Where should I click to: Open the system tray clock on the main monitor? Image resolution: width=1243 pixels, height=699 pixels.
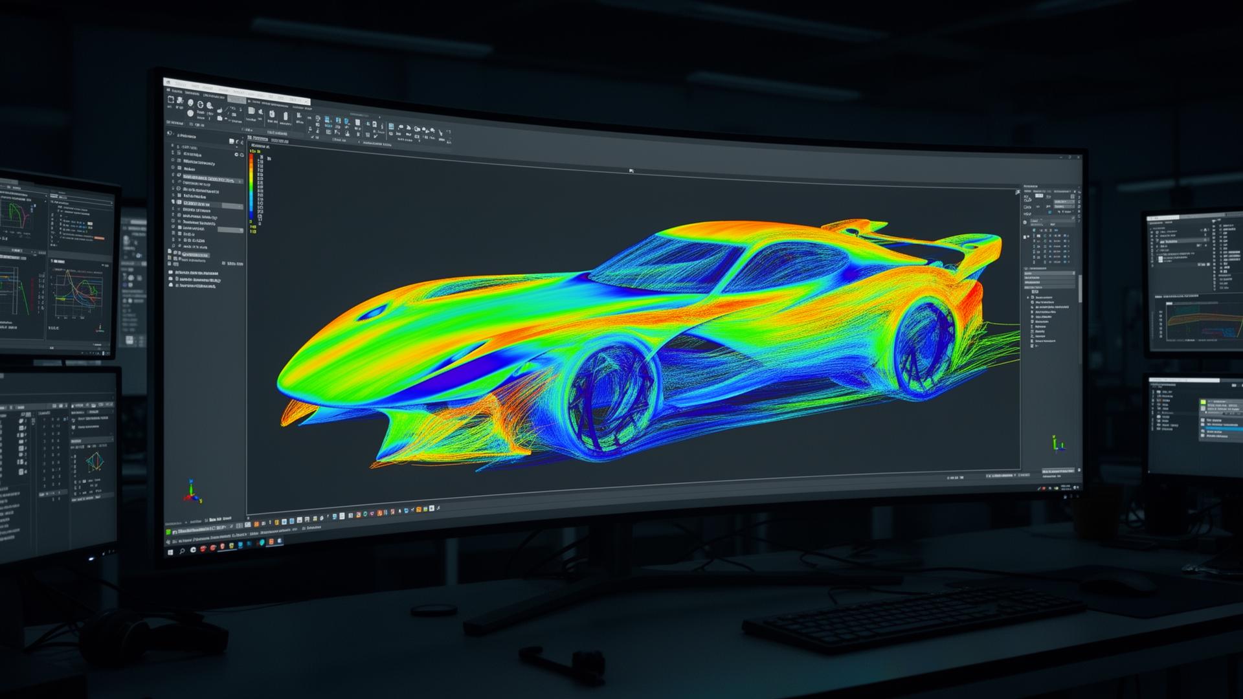(1066, 487)
